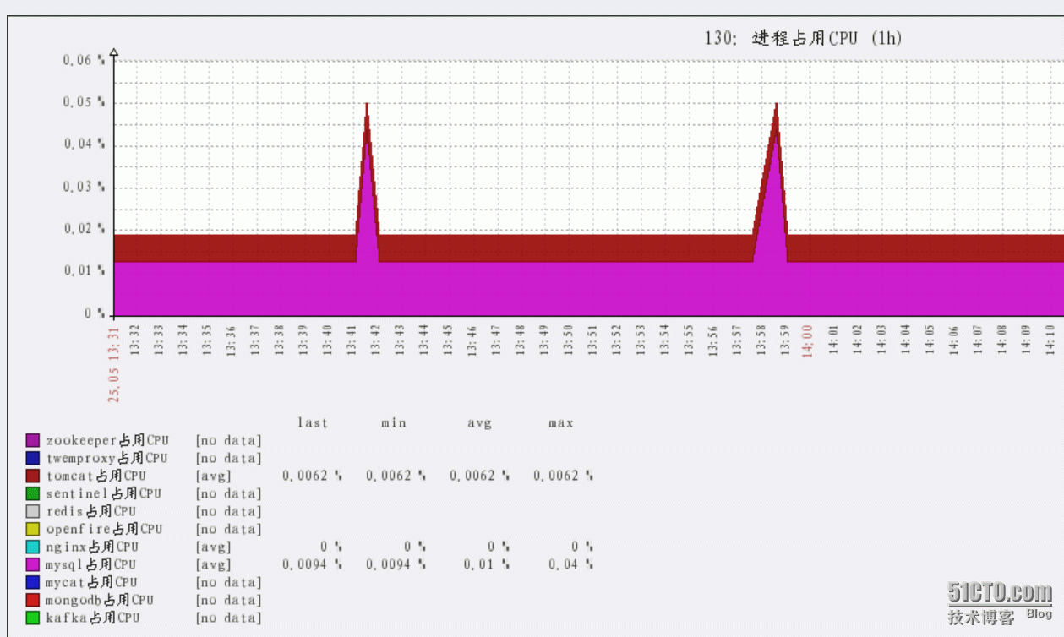Click the '13:41' time axis label
1064x637 pixels.
(x=352, y=340)
